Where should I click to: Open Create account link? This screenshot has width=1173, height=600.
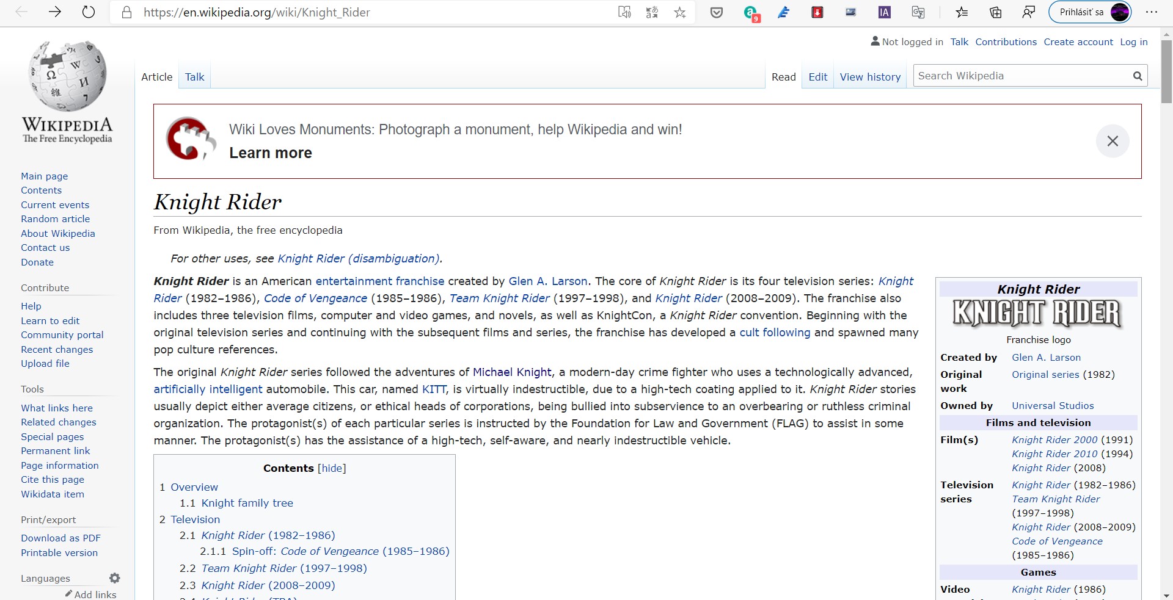pyautogui.click(x=1078, y=42)
